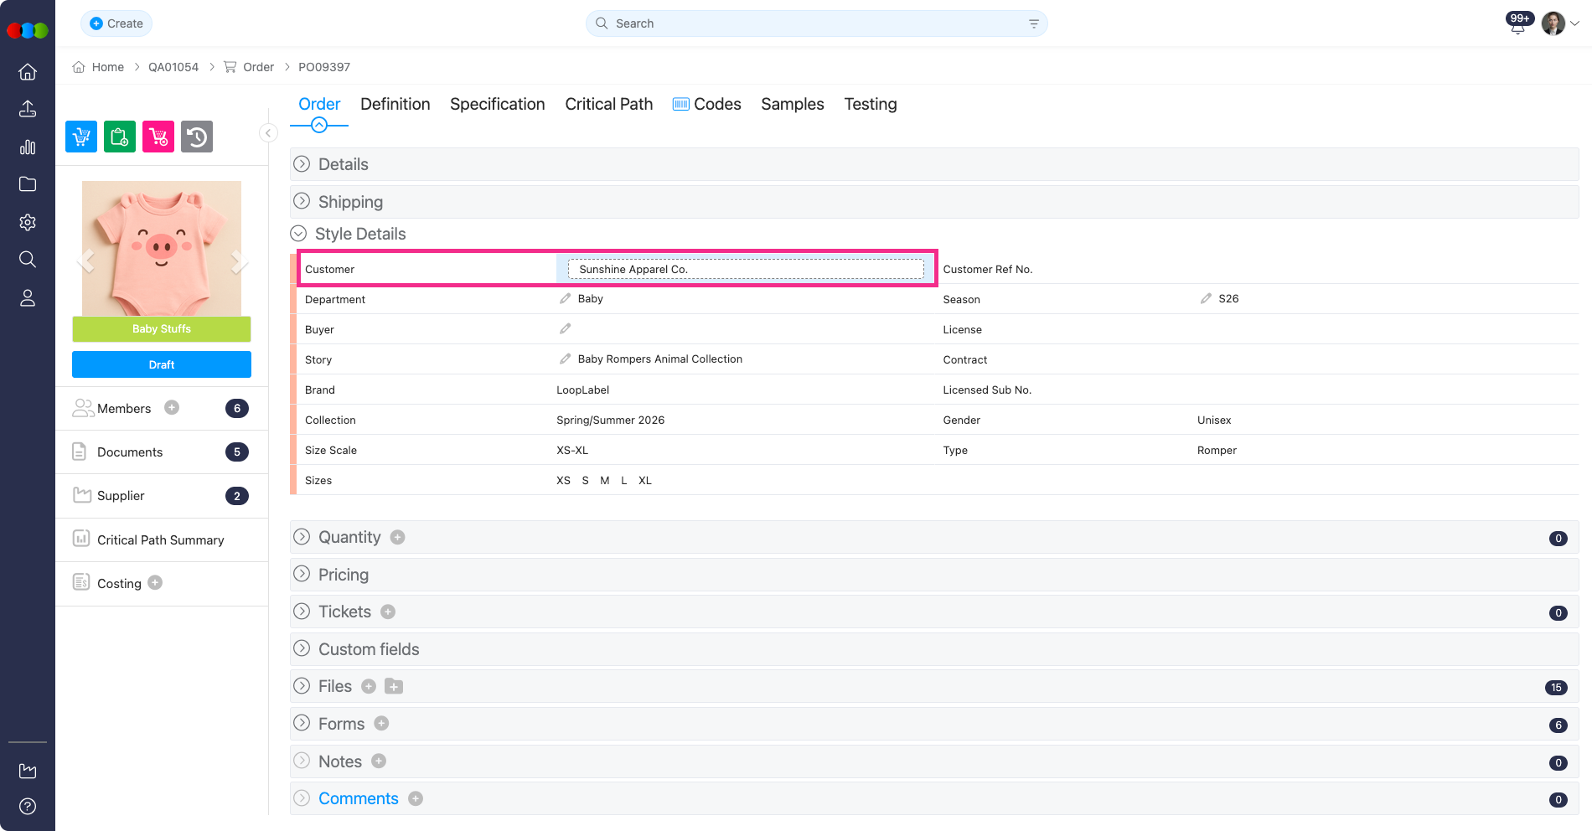The height and width of the screenshot is (831, 1592).
Task: Click the search filter icon
Action: pyautogui.click(x=1033, y=23)
